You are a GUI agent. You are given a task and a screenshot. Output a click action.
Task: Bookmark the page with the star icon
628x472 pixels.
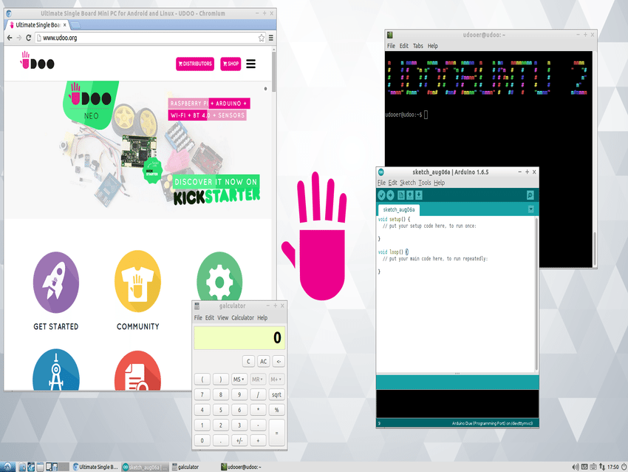coord(261,38)
